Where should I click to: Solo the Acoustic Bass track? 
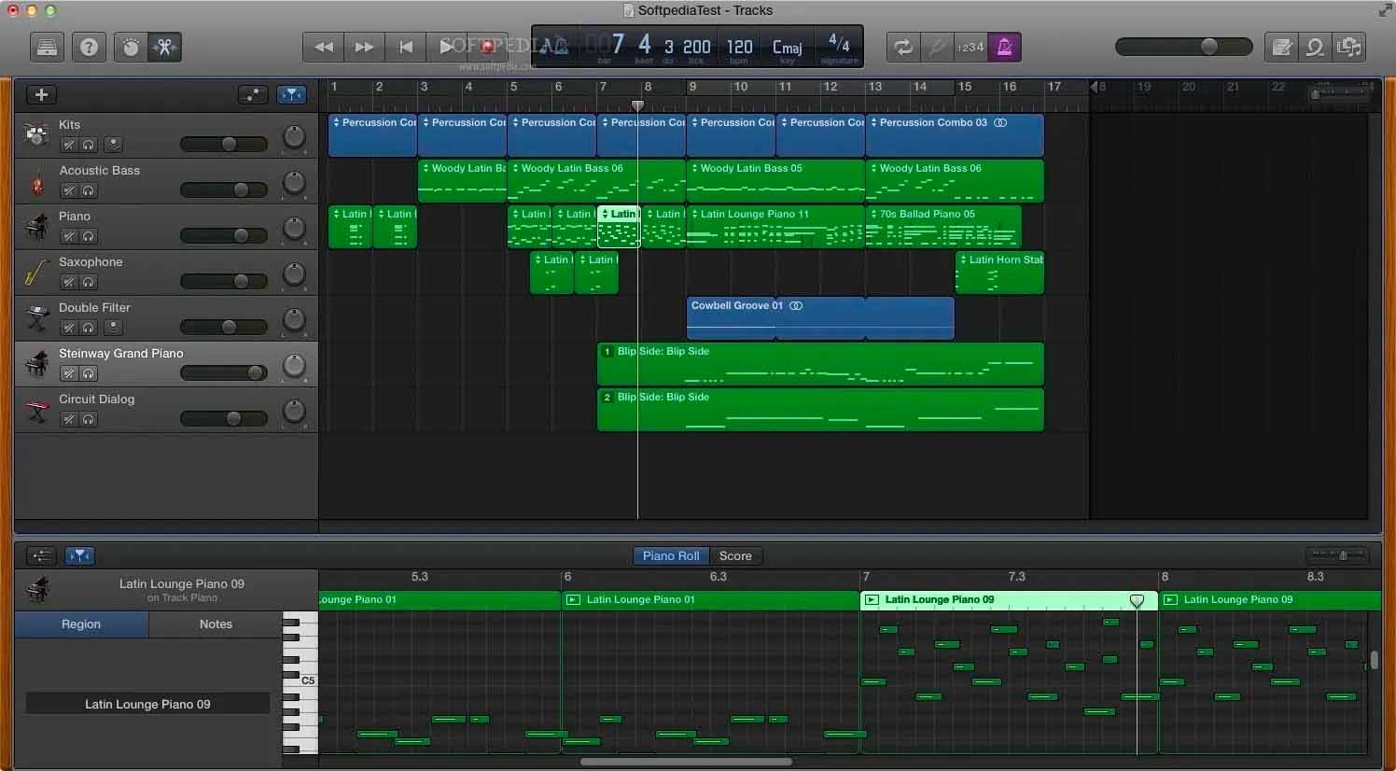(x=89, y=190)
